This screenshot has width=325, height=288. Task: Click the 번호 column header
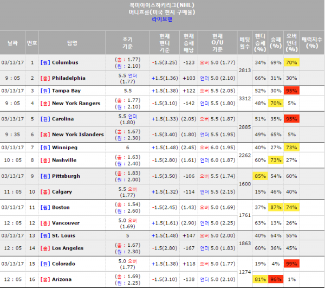pyautogui.click(x=32, y=43)
